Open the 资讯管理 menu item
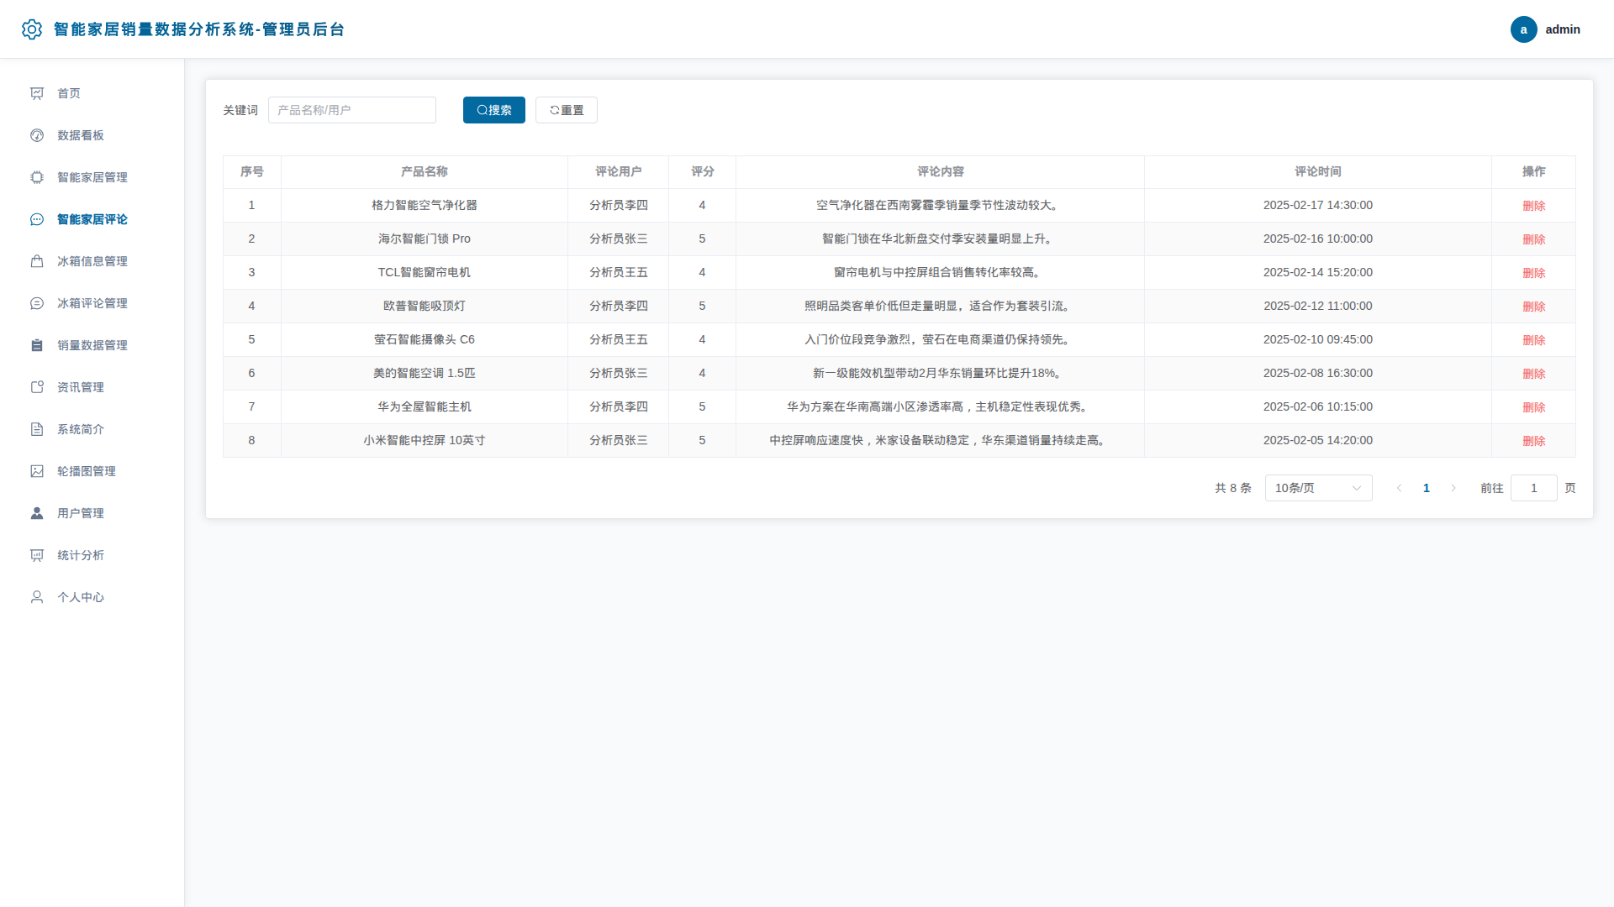Screen dimensions: 1614x907 click(92, 387)
